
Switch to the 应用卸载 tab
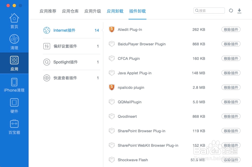[115, 11]
